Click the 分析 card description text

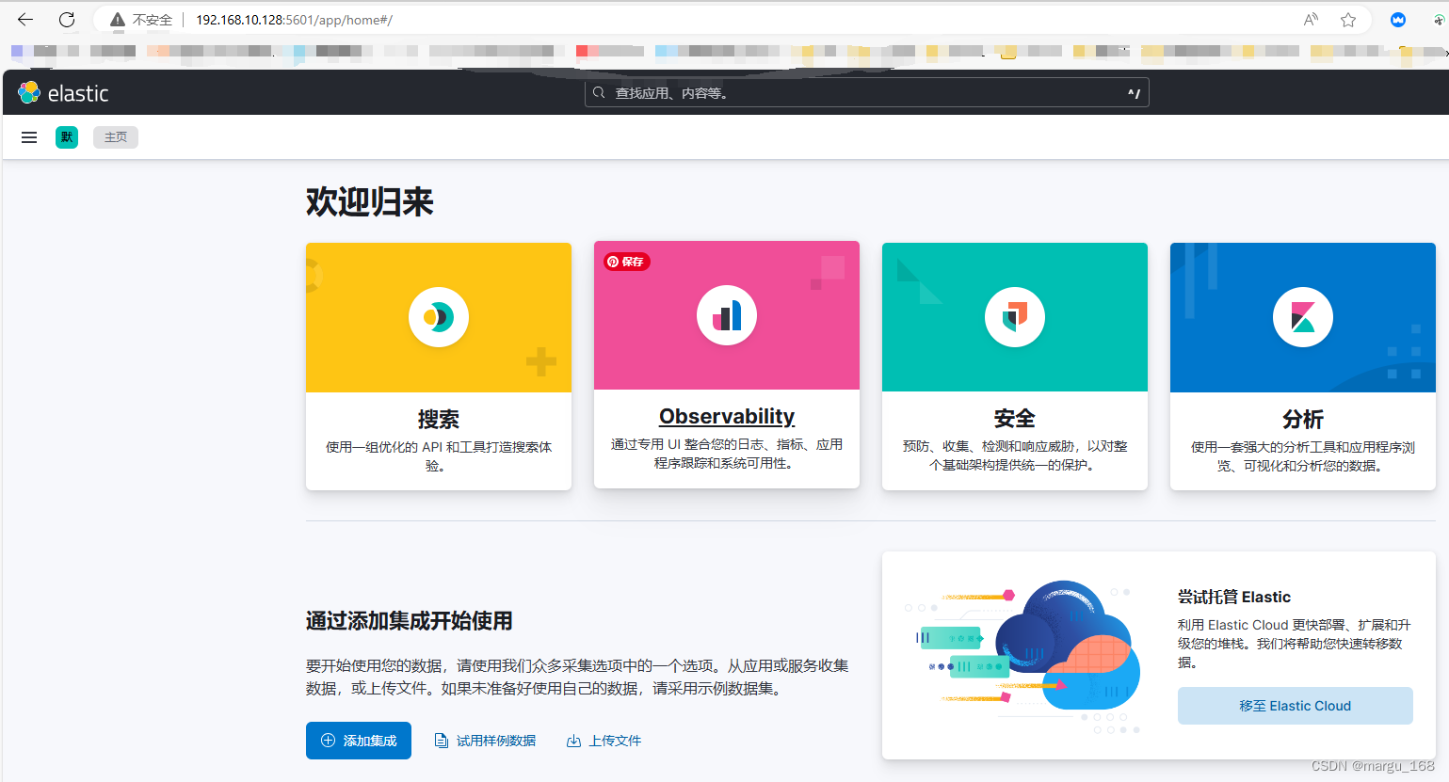tap(1303, 456)
